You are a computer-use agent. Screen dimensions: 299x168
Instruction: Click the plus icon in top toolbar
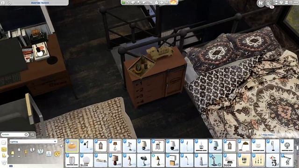(x=162, y=2)
